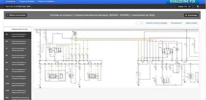Screen dimensions: 206x100
Task: Select component D5 in the sidebar
Action: (18, 35)
